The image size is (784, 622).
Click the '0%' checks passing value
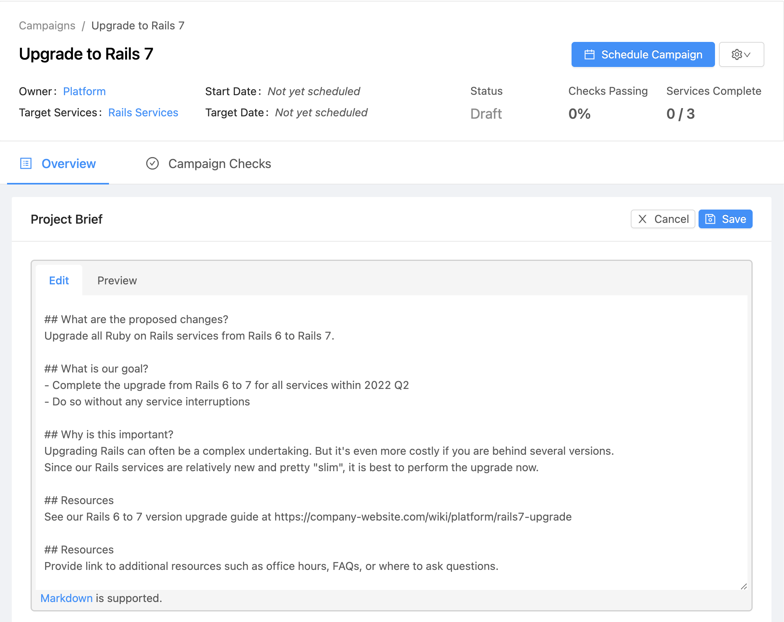point(579,114)
